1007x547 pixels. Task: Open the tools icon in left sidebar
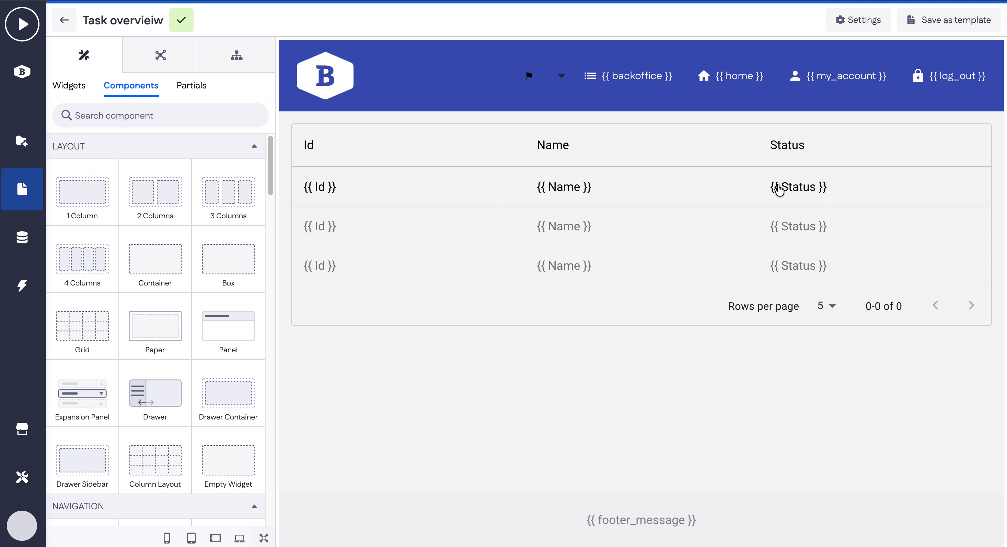[22, 477]
